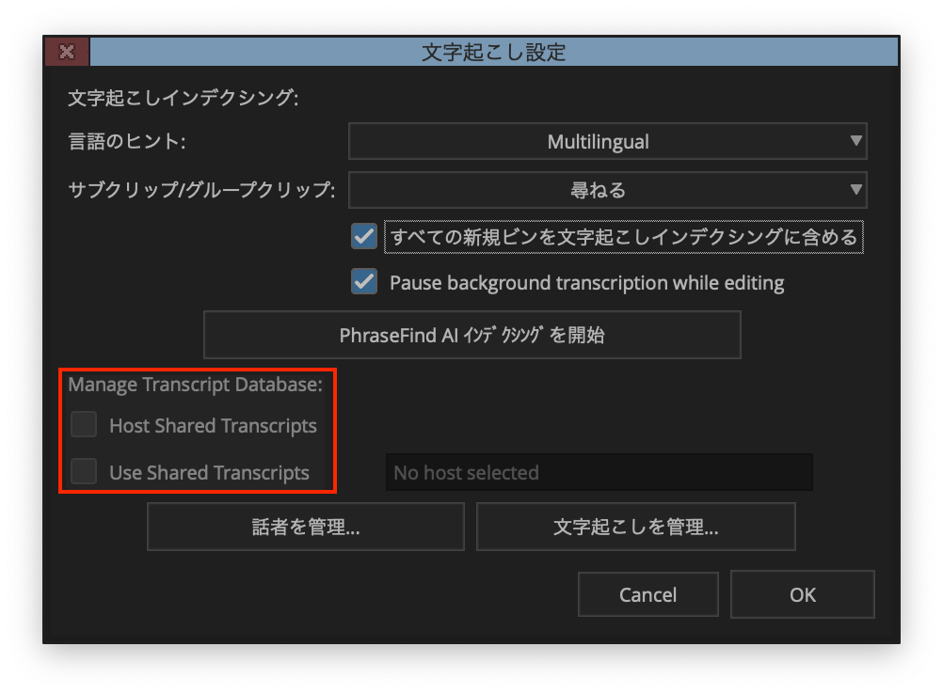The height and width of the screenshot is (694, 943).
Task: Click the arrow on the Multilingual dropdown
Action: 855,142
